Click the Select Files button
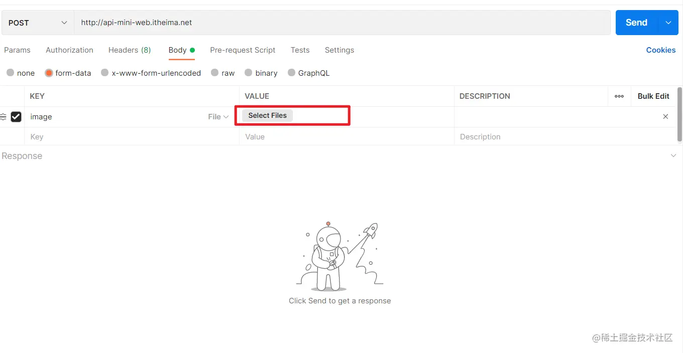The image size is (683, 353). point(267,115)
